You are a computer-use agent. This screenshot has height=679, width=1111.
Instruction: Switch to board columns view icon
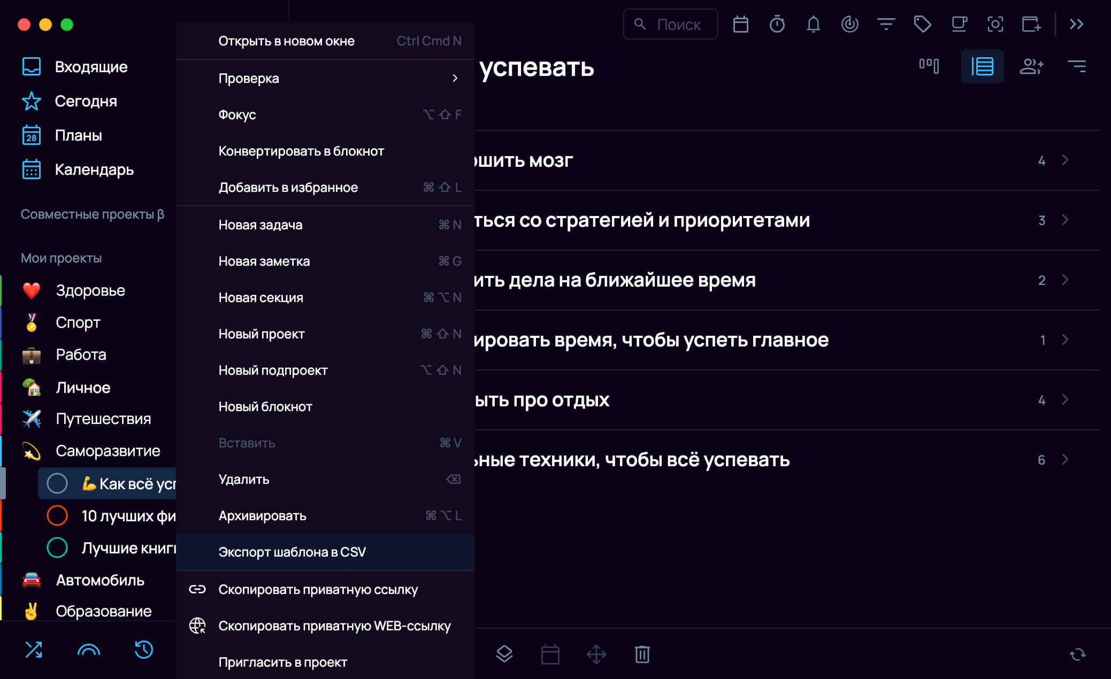point(929,66)
